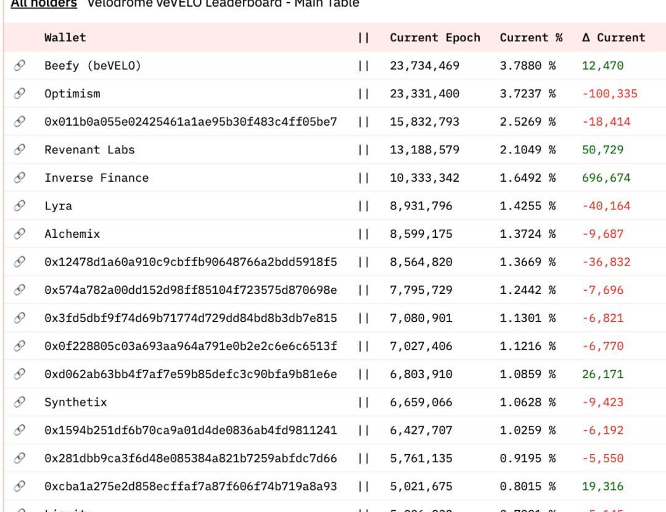Click Inverse Finance's epoch value 10,333,342
666x512 pixels.
tap(424, 178)
